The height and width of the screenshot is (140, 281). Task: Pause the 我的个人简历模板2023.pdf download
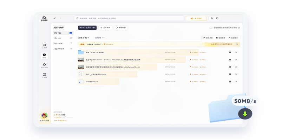click(x=230, y=74)
